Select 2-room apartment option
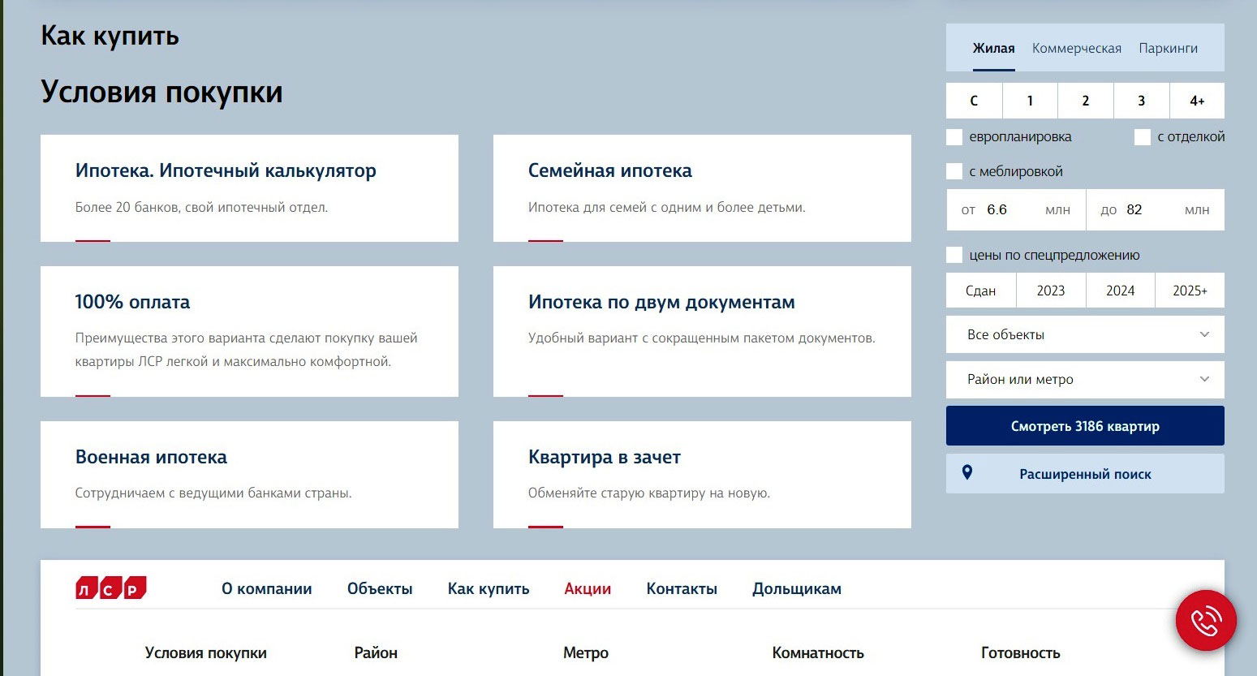 click(1086, 101)
